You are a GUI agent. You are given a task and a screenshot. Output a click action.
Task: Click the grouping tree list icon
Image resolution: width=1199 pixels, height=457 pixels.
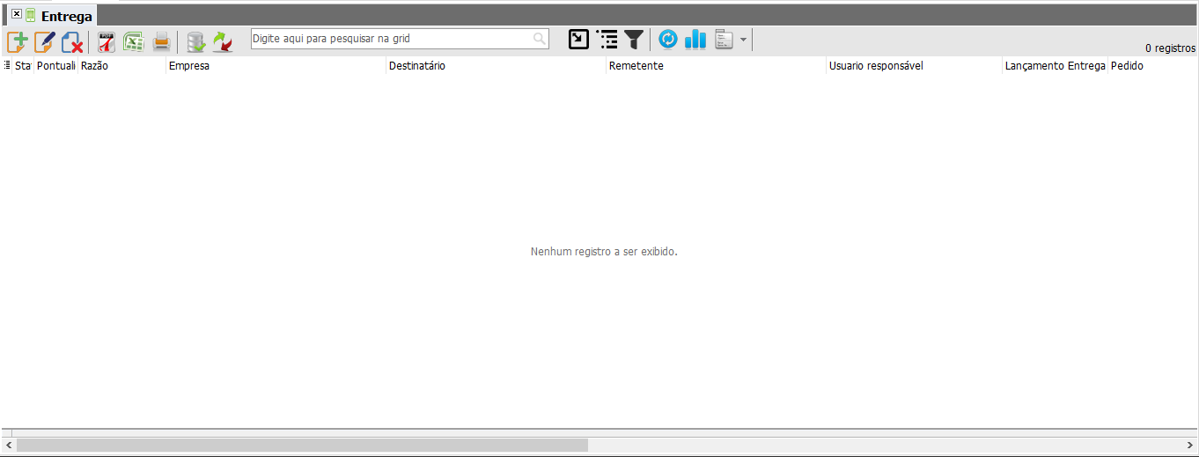(x=607, y=39)
